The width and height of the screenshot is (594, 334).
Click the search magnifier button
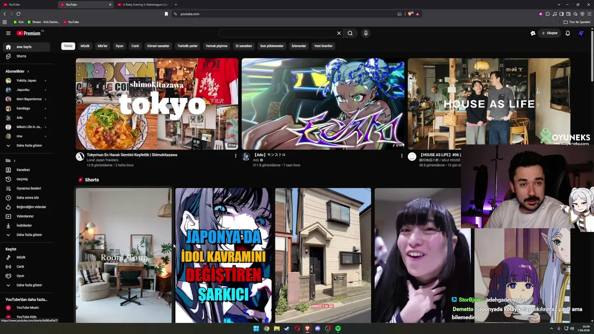click(x=350, y=33)
